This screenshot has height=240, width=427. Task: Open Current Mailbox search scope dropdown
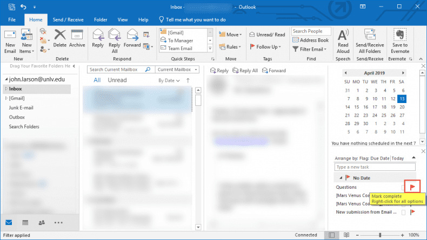[x=177, y=70]
